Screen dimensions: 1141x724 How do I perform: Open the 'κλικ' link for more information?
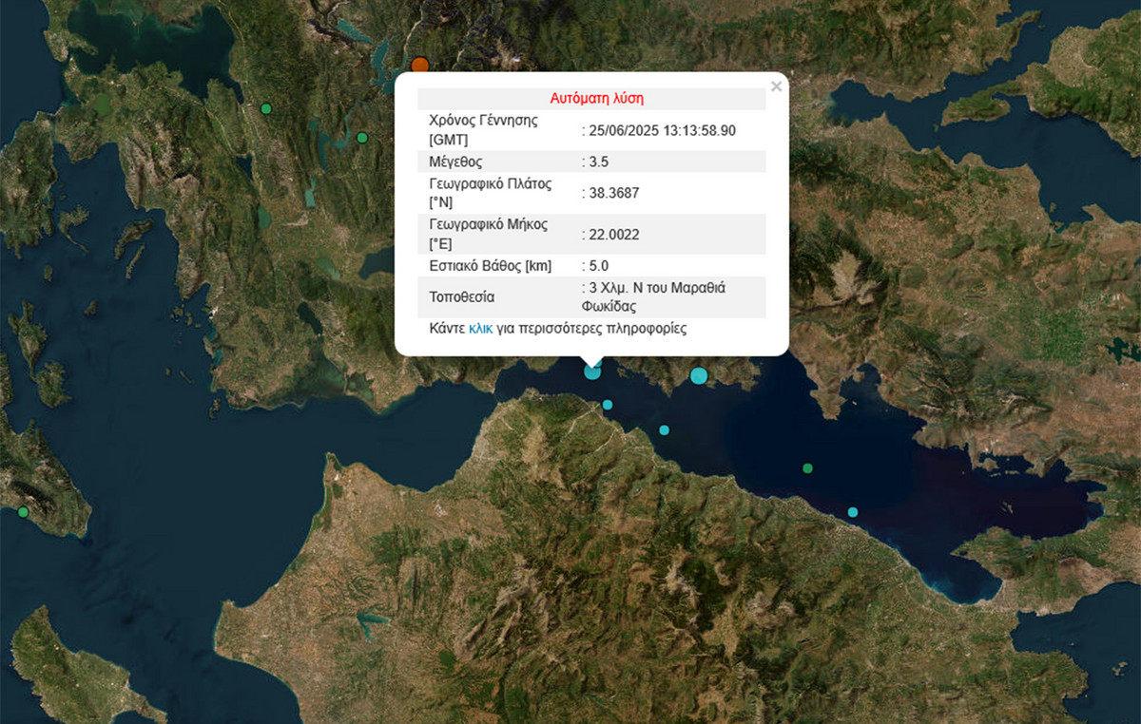coord(480,329)
